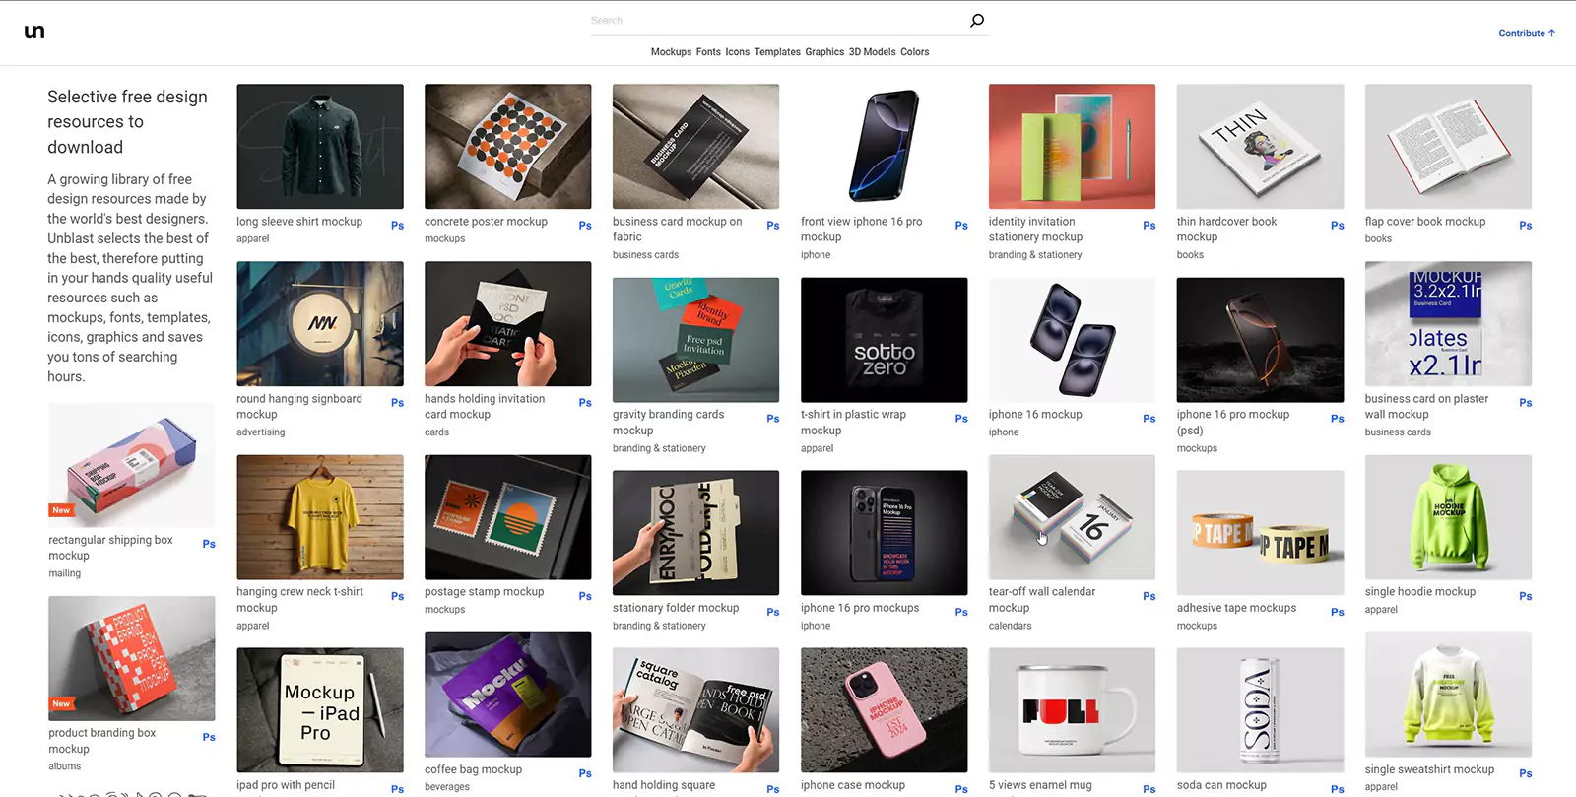Click Ps icon beside flap cover book mockup
The image size is (1576, 797).
[1525, 226]
